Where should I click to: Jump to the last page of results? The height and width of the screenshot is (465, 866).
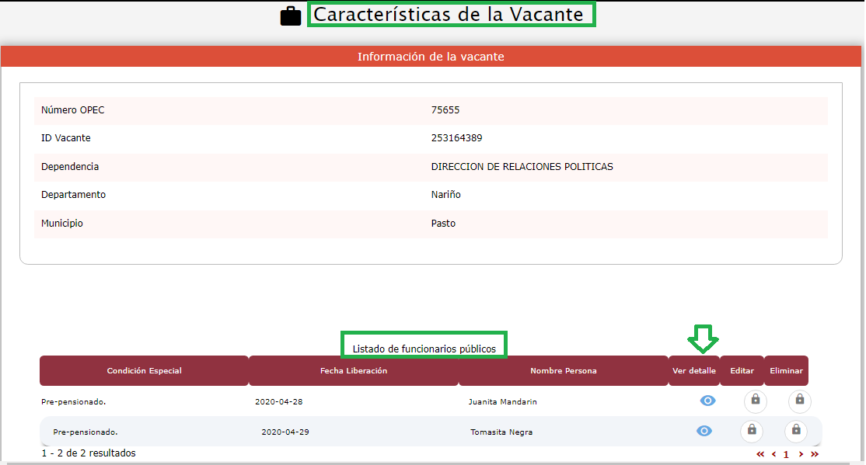pyautogui.click(x=814, y=454)
